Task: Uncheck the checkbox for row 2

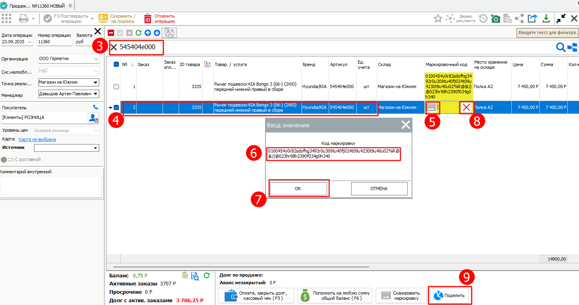Action: [116, 107]
